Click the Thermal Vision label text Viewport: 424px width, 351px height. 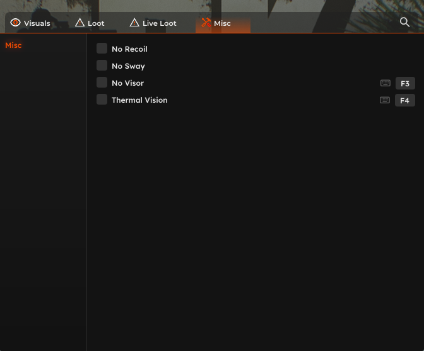pyautogui.click(x=139, y=100)
